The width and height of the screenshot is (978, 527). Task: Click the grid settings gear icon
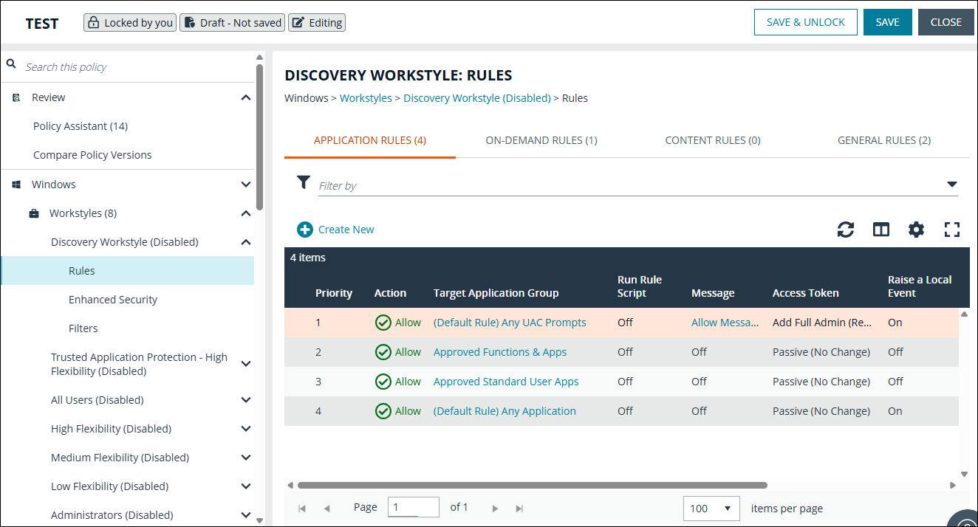(x=916, y=230)
